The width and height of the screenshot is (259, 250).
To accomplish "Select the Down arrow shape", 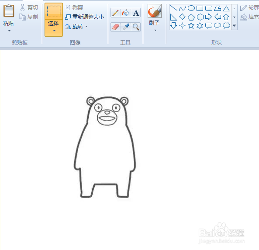I will pyautogui.click(x=173, y=26).
